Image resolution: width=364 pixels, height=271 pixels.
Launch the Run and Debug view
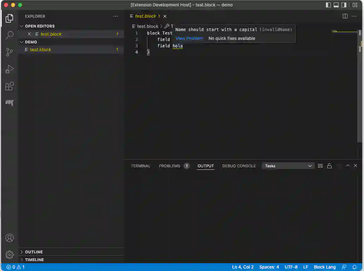coord(10,69)
